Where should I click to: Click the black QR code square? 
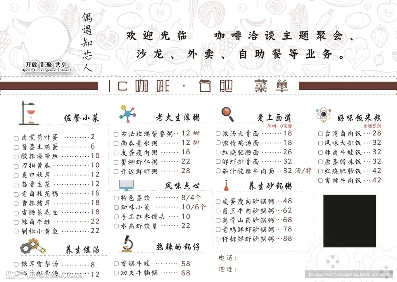pos(350,221)
